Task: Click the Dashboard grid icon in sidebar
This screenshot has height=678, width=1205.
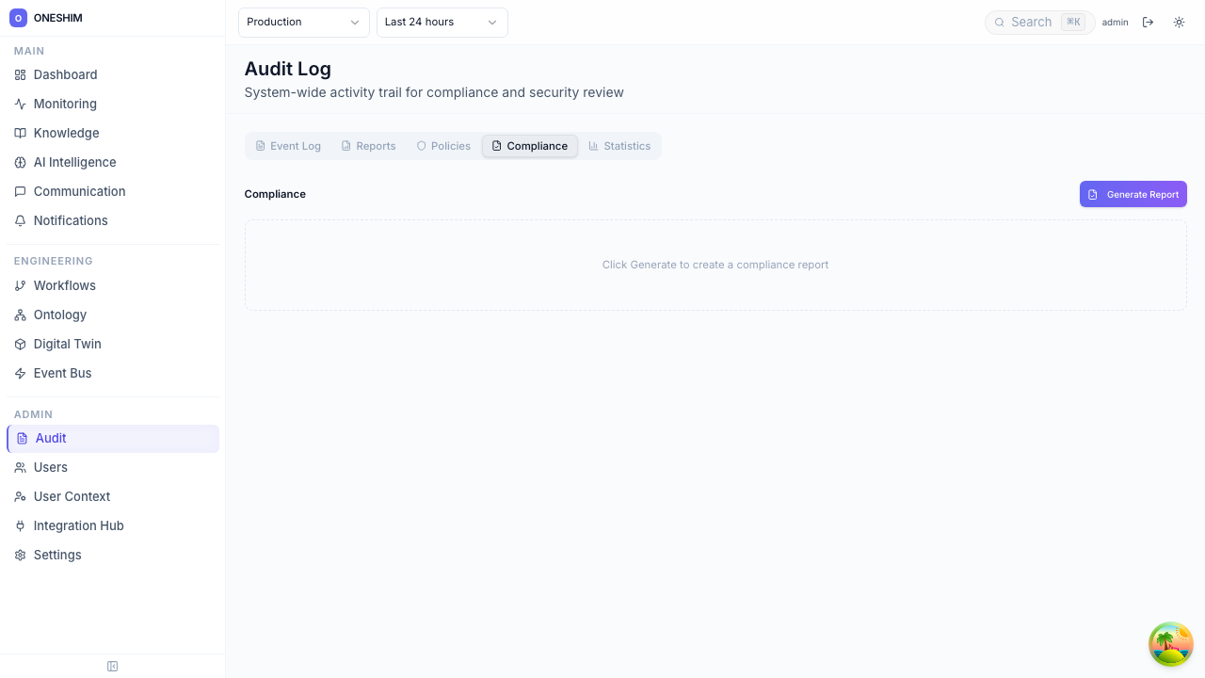Action: point(20,74)
